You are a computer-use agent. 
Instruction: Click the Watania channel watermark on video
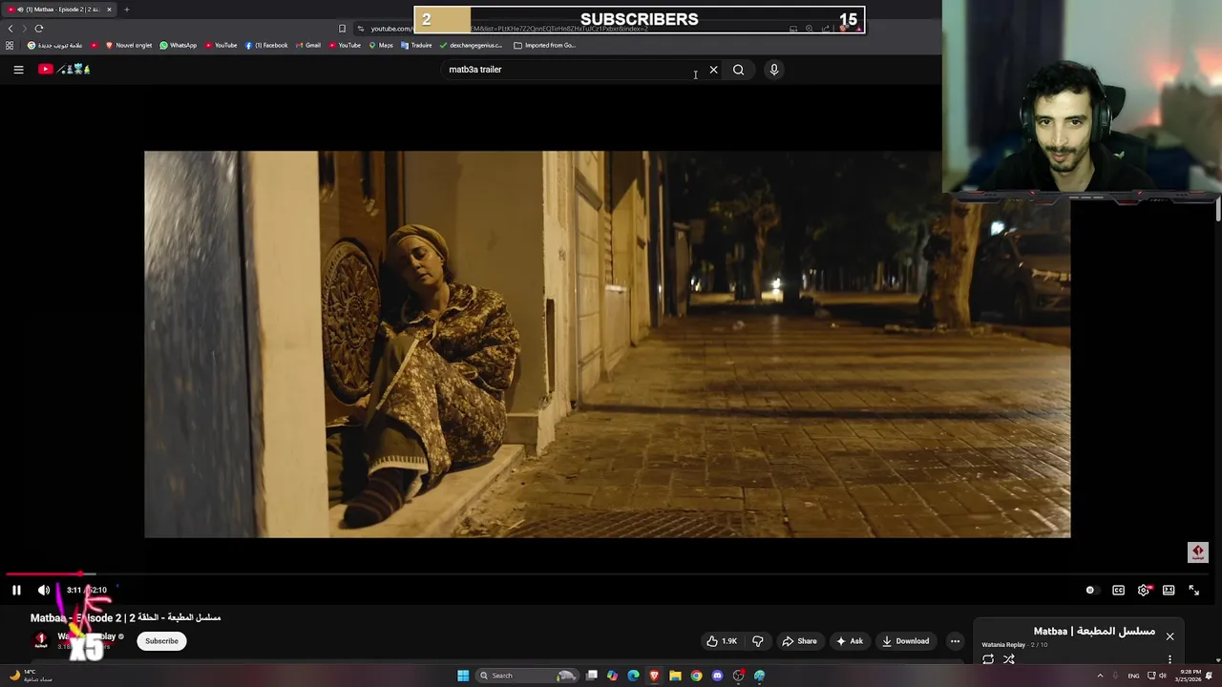tap(1198, 552)
